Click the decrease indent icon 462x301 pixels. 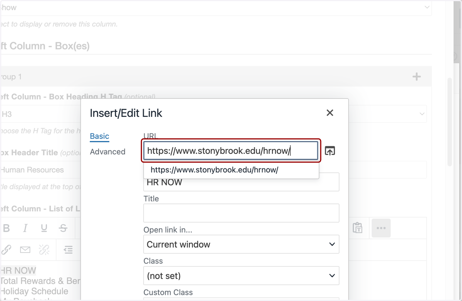click(68, 250)
